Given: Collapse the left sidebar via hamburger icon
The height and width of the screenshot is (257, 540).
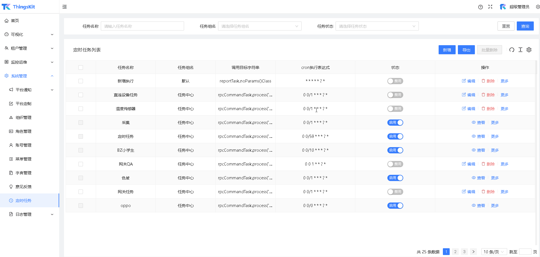Looking at the screenshot, I should coord(64,6).
